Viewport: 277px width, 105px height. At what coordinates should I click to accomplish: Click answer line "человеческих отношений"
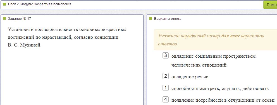(199, 65)
